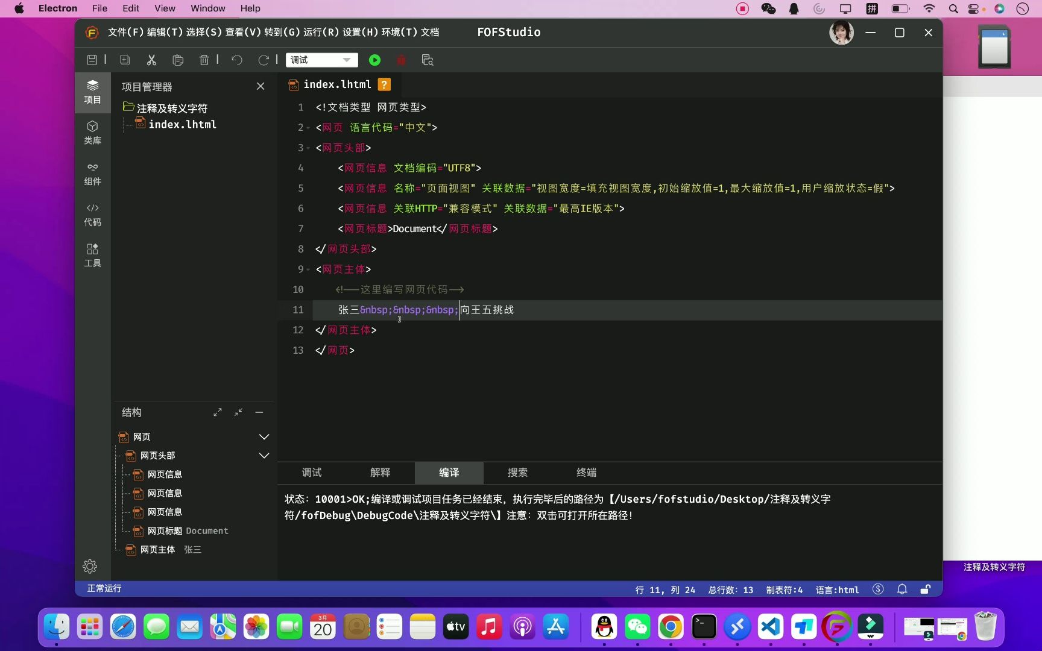Click the red Stop debug icon

coord(401,60)
